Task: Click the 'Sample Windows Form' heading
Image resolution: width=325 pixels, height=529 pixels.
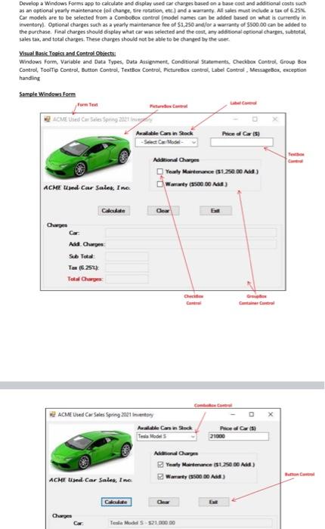Action: coord(48,94)
